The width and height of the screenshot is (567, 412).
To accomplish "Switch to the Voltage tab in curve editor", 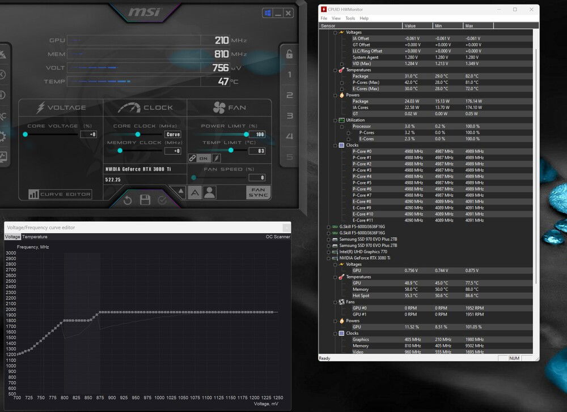I will click(12, 237).
